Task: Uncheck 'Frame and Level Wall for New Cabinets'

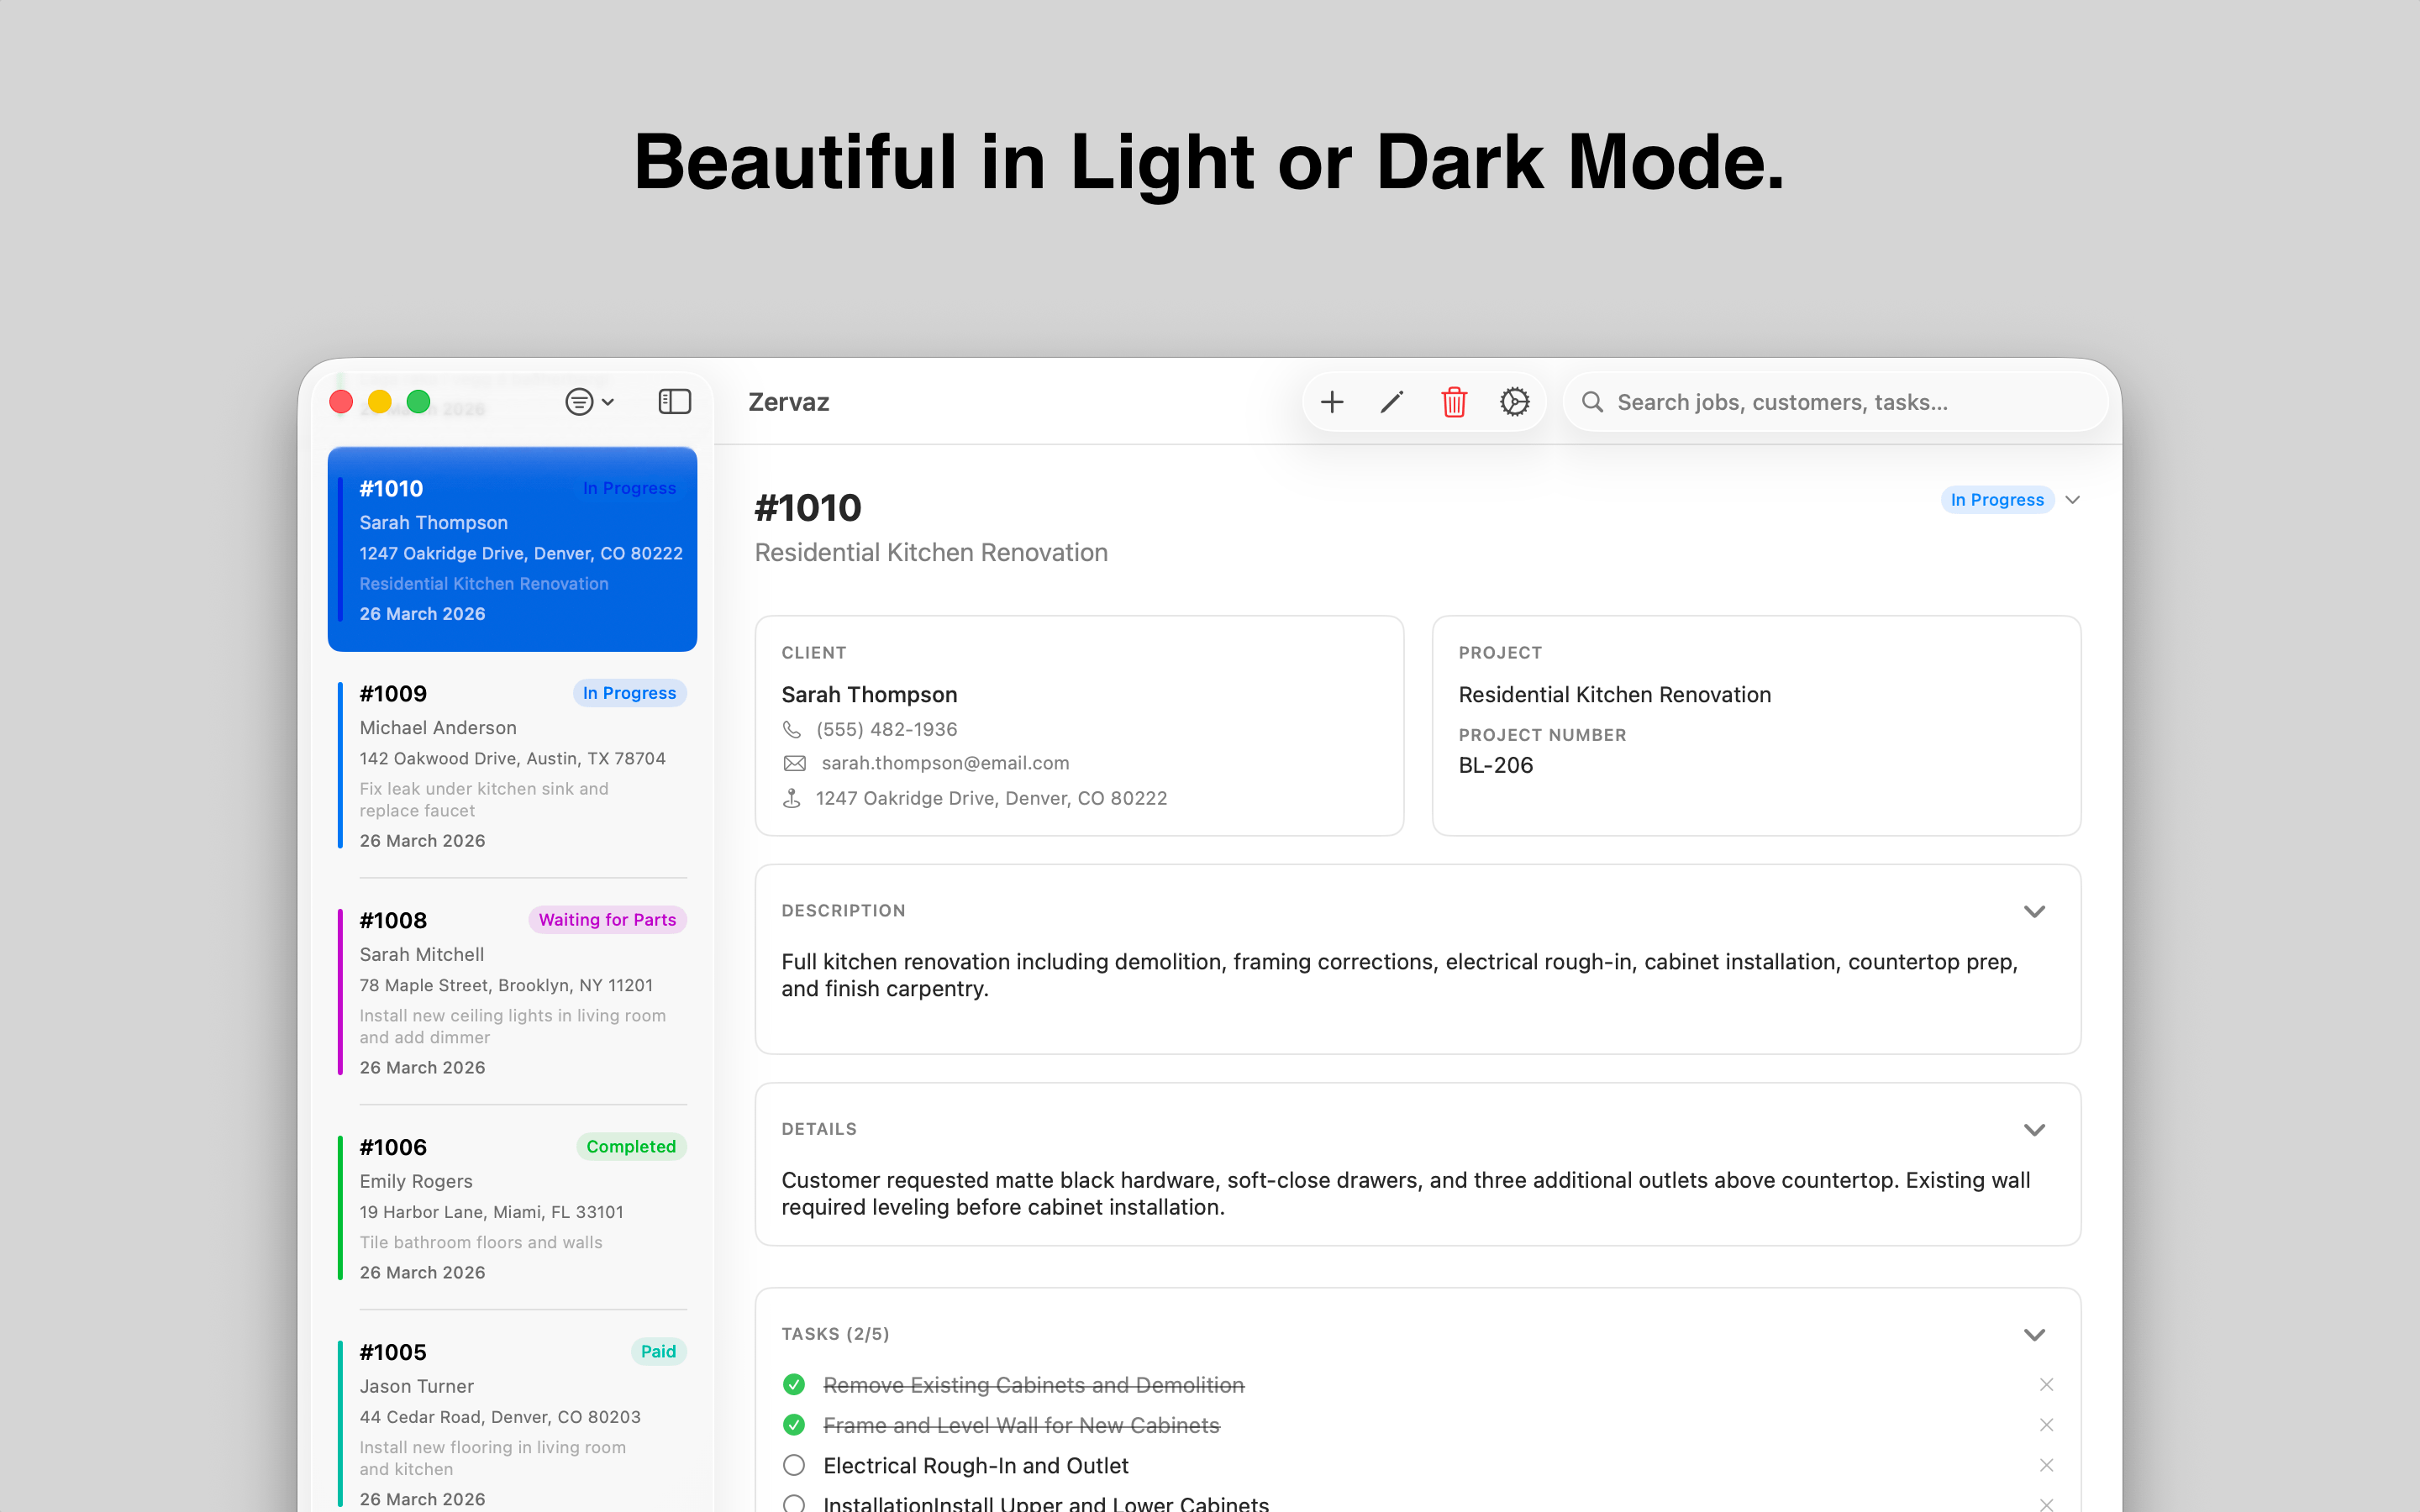Action: click(x=794, y=1425)
